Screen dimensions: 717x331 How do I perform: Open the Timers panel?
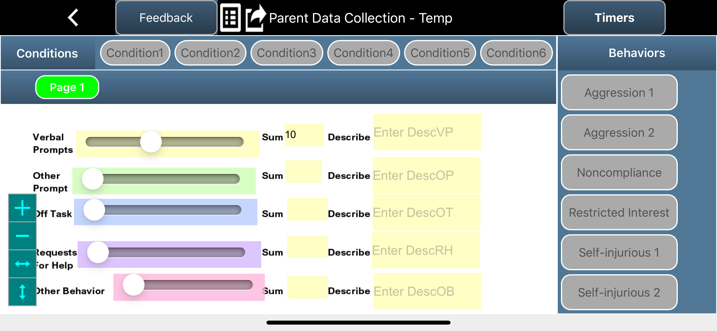(614, 18)
